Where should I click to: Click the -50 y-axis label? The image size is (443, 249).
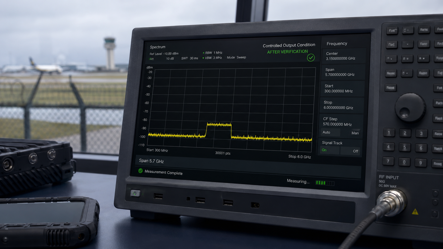click(x=148, y=94)
